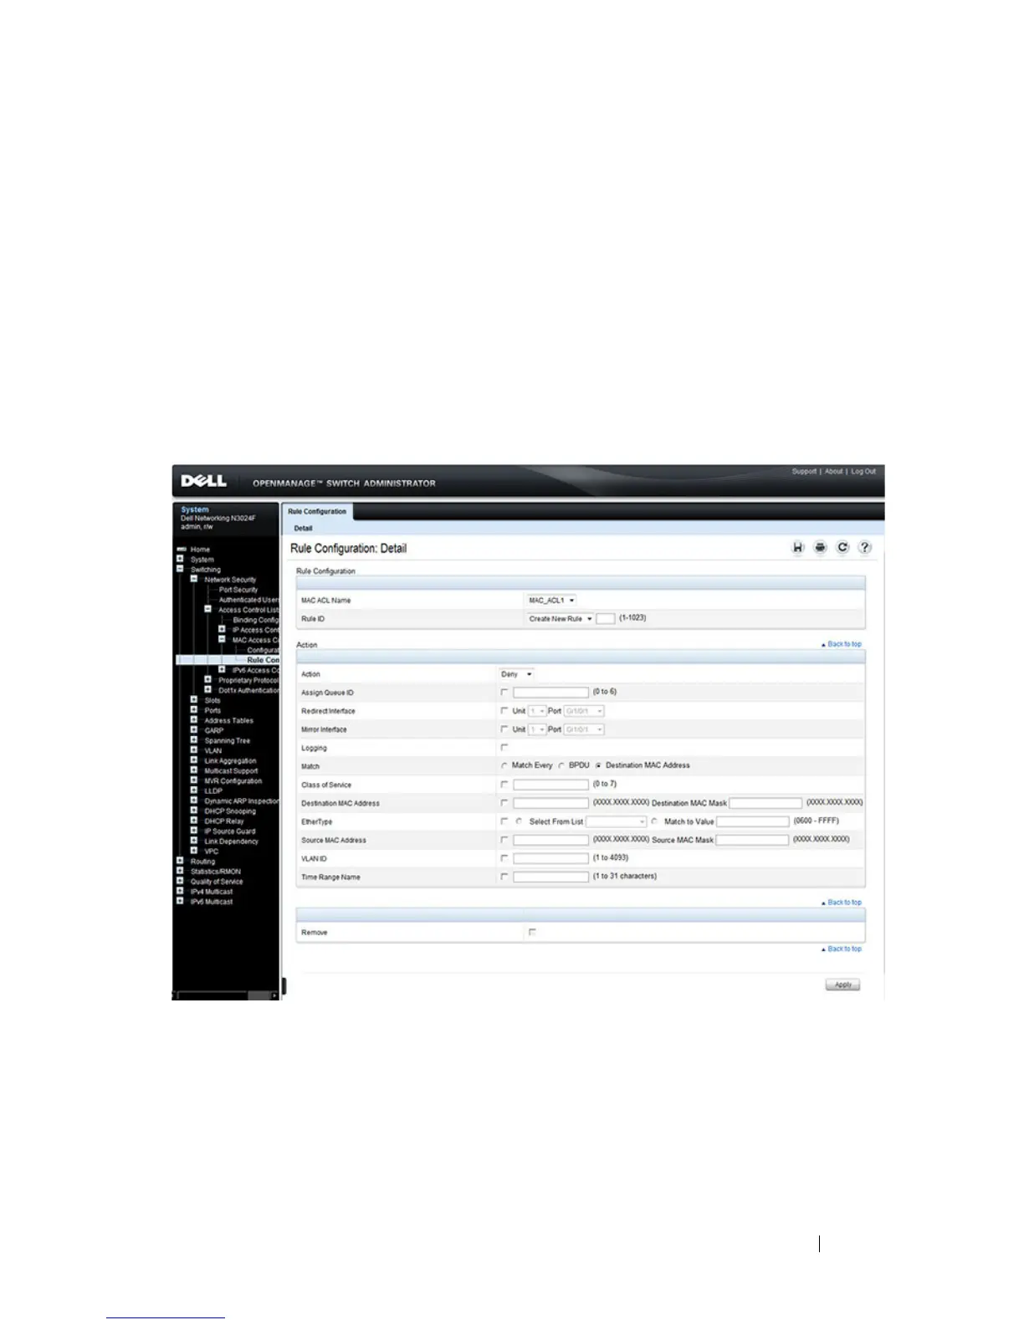The height and width of the screenshot is (1325, 1024).
Task: Tick the Remove checkbox
Action: click(532, 932)
